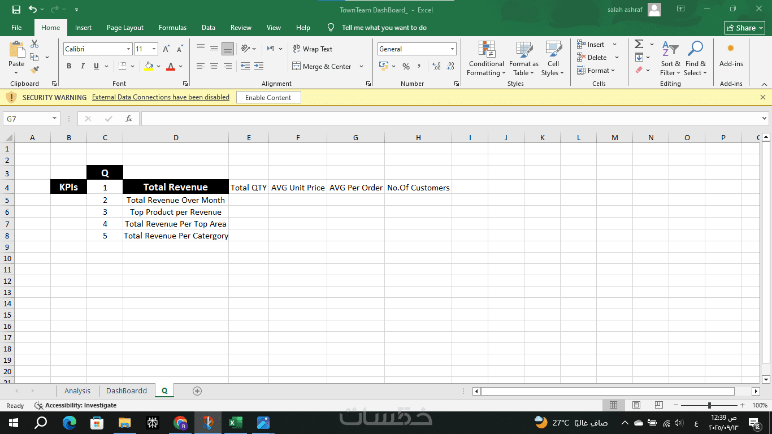The image size is (772, 434).
Task: Switch to the Data tab
Action: point(209,27)
